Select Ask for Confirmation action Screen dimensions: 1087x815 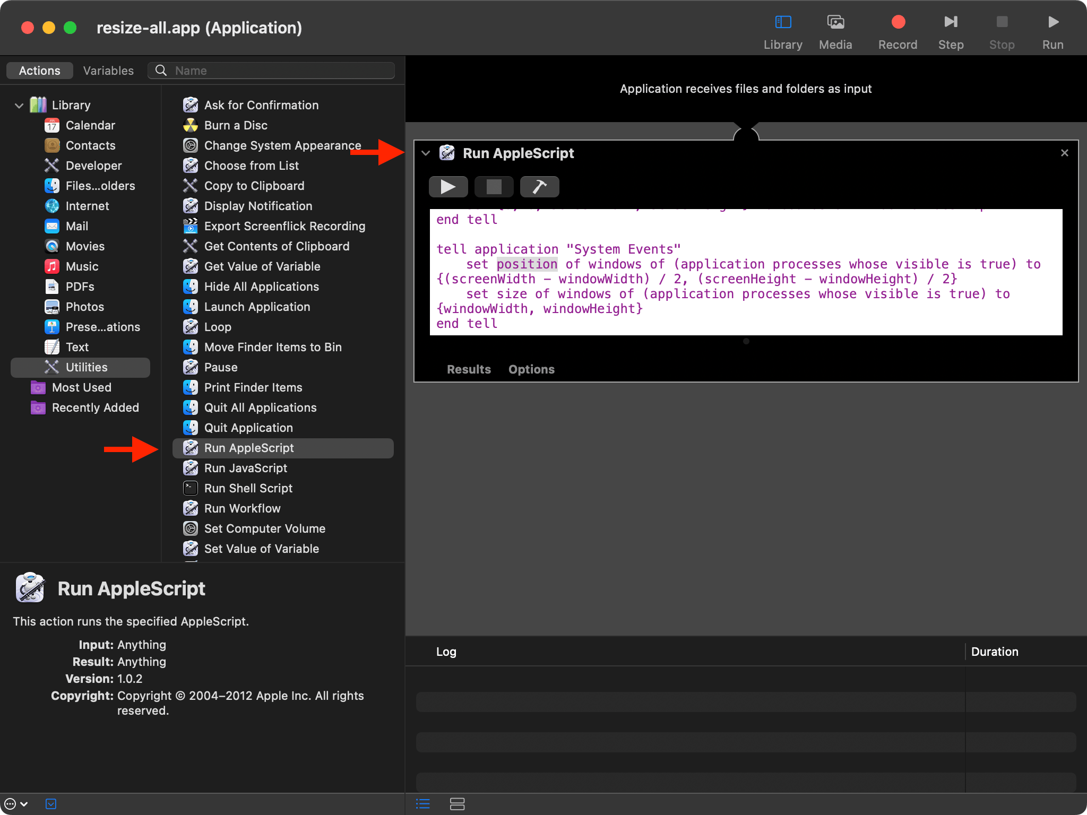click(251, 105)
